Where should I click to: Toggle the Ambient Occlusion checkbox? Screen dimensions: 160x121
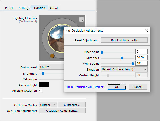coord(41,91)
